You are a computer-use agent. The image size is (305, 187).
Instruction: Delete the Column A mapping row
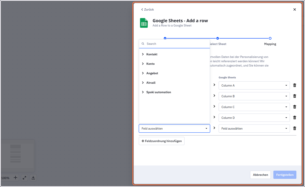point(295,85)
